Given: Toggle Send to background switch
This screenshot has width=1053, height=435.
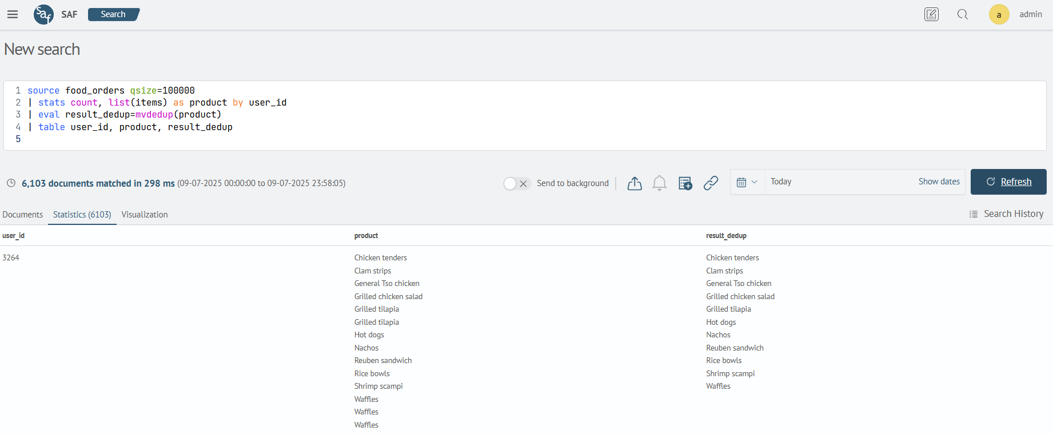Looking at the screenshot, I should 517,183.
